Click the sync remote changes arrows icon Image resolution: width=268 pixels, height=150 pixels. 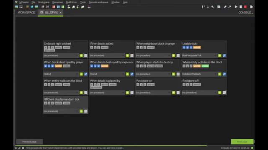[212, 7]
